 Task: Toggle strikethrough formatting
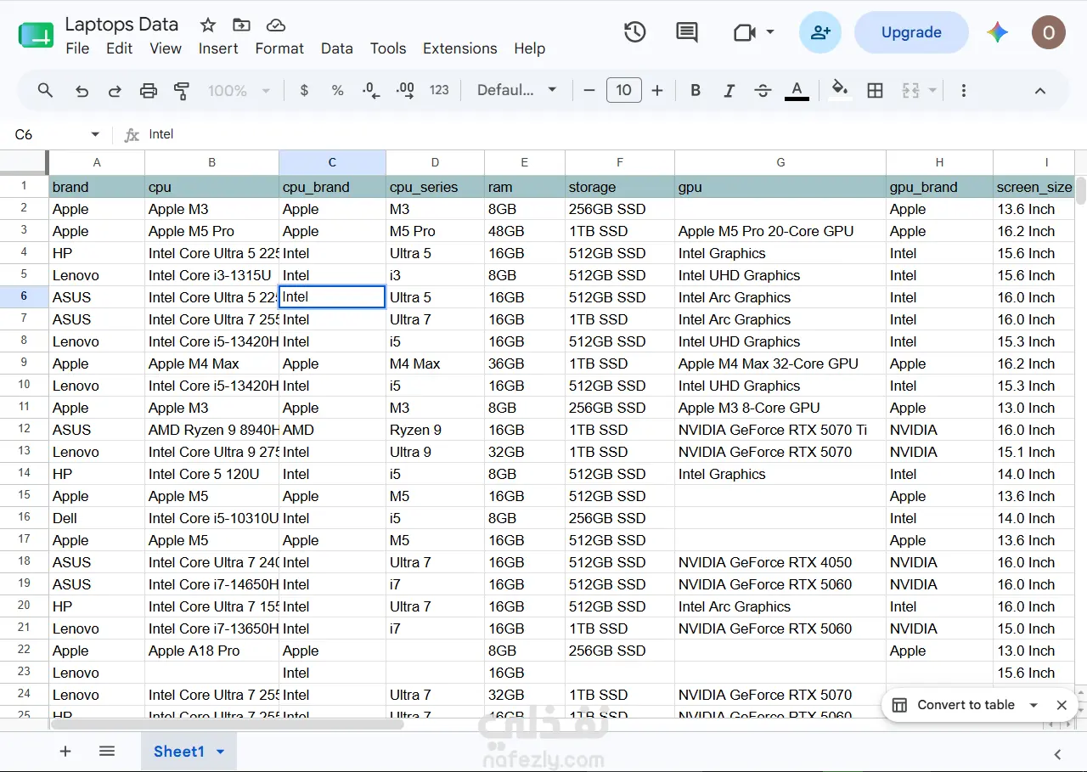(x=763, y=90)
